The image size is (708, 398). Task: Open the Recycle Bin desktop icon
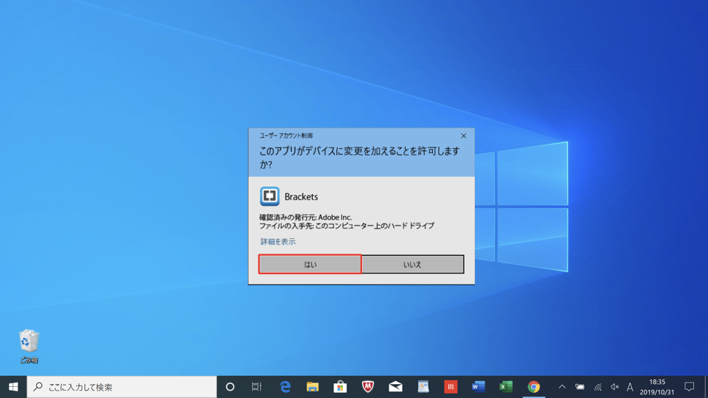coord(29,346)
